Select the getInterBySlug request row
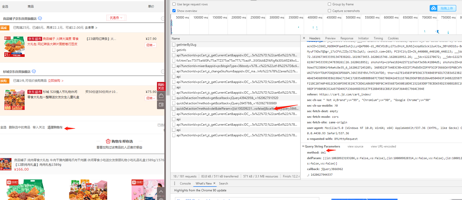This screenshot has height=200, width=462. click(235, 45)
